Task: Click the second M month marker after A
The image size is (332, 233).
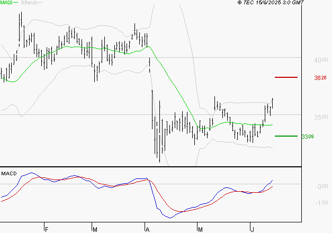Action: click(x=200, y=230)
